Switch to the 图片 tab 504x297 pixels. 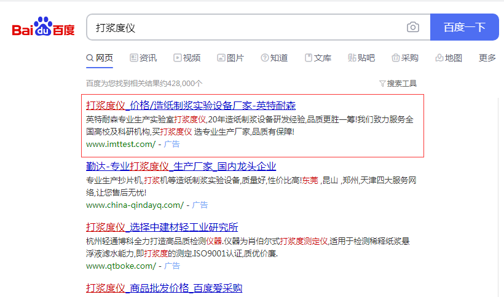[230, 58]
